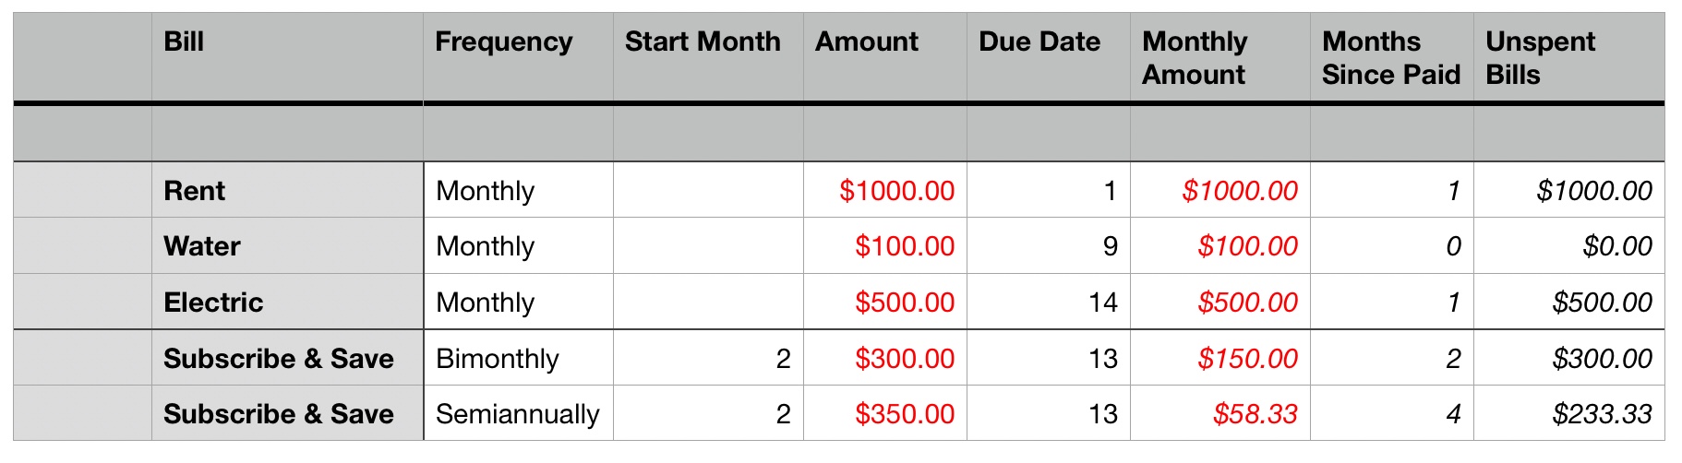The width and height of the screenshot is (1682, 463).
Task: Select the Semiannually frequency cell
Action: point(517,414)
